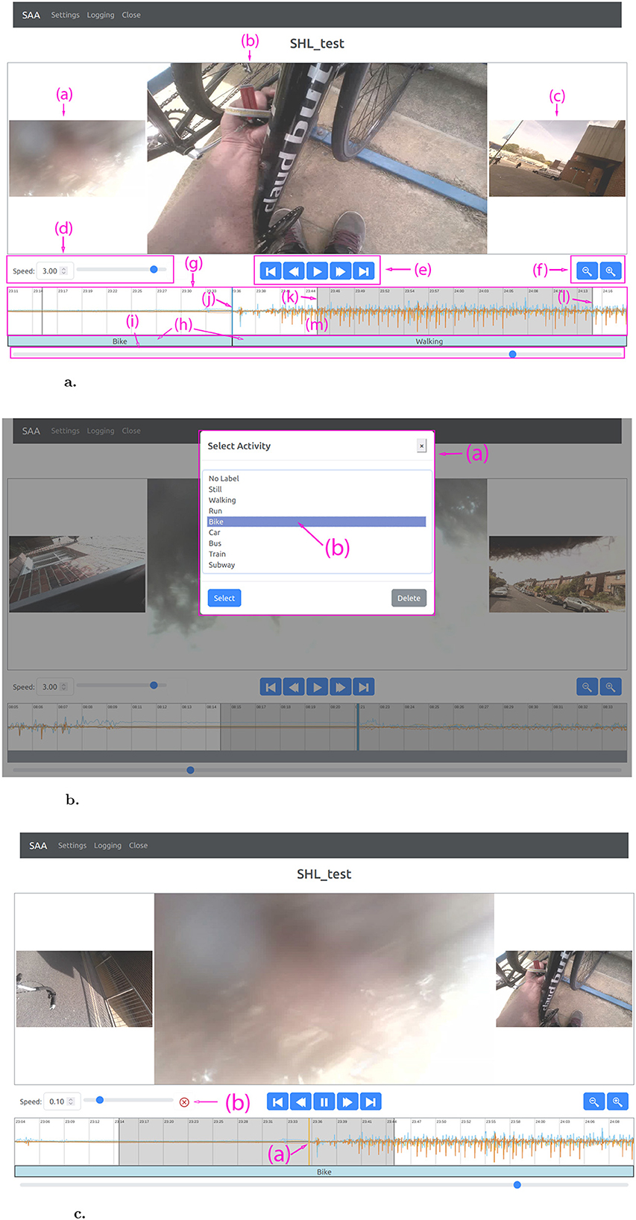Image resolution: width=636 pixels, height=1220 pixels.
Task: Jump to end in panel a controls
Action: point(363,271)
